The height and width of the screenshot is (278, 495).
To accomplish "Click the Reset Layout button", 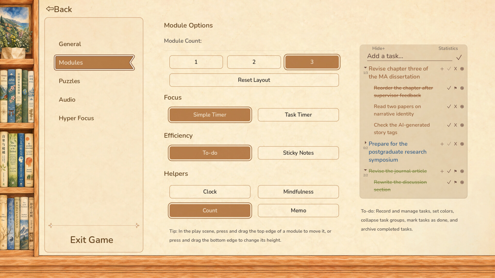I will click(254, 80).
